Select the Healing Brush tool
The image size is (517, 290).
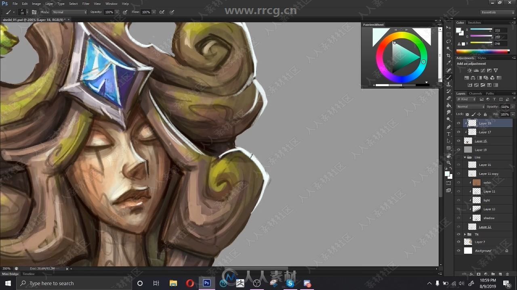[449, 70]
